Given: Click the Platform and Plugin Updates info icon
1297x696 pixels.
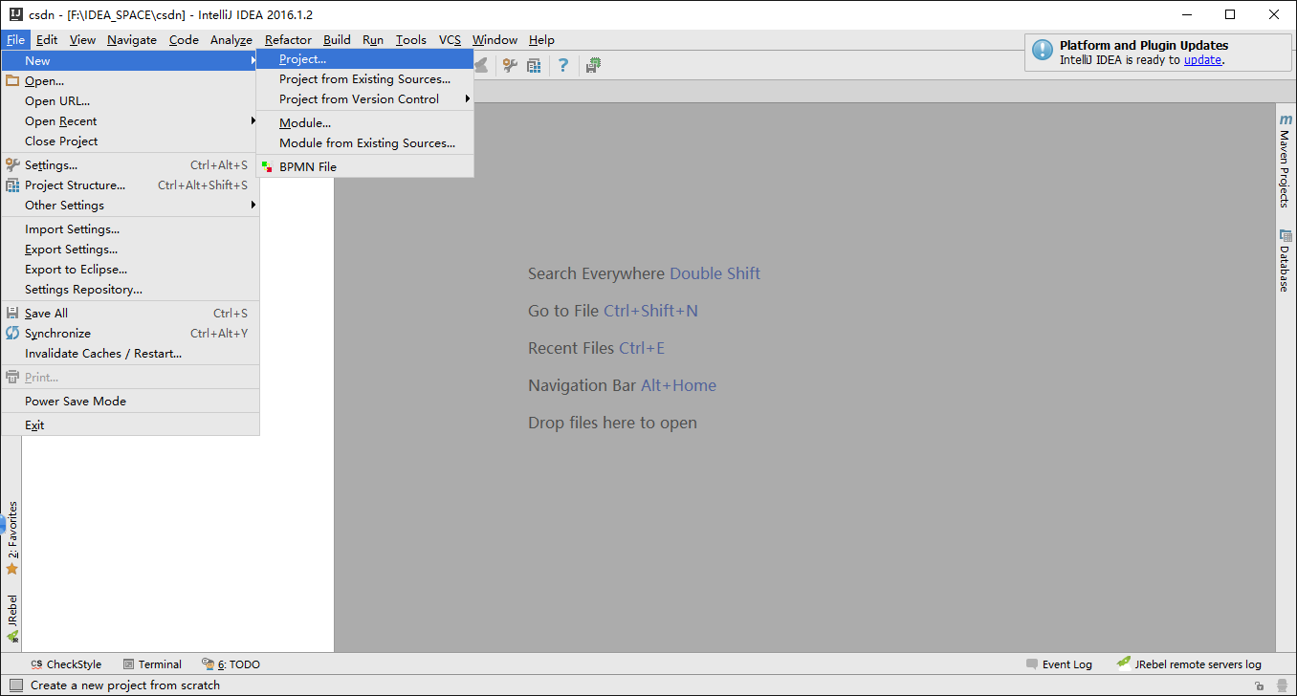Looking at the screenshot, I should 1043,52.
